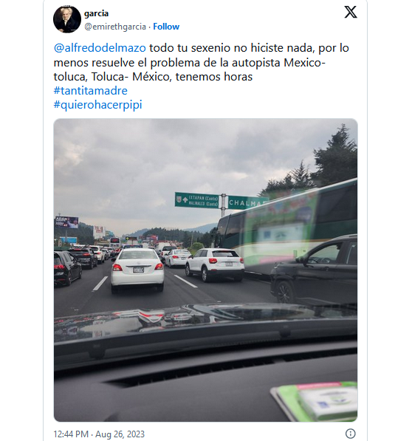Screen dimensions: 412x441
Task: Click the white Audi SUV in photo
Action: [215, 264]
